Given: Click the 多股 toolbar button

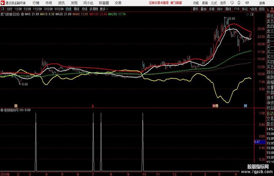Looking at the screenshot, I should (x=212, y=9).
